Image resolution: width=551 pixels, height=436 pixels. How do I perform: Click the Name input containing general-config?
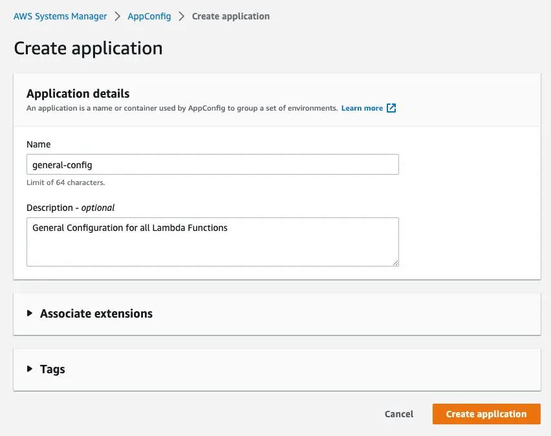[x=212, y=164]
